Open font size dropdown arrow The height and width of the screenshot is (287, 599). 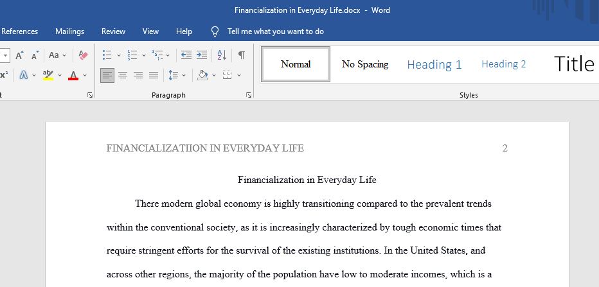click(5, 55)
